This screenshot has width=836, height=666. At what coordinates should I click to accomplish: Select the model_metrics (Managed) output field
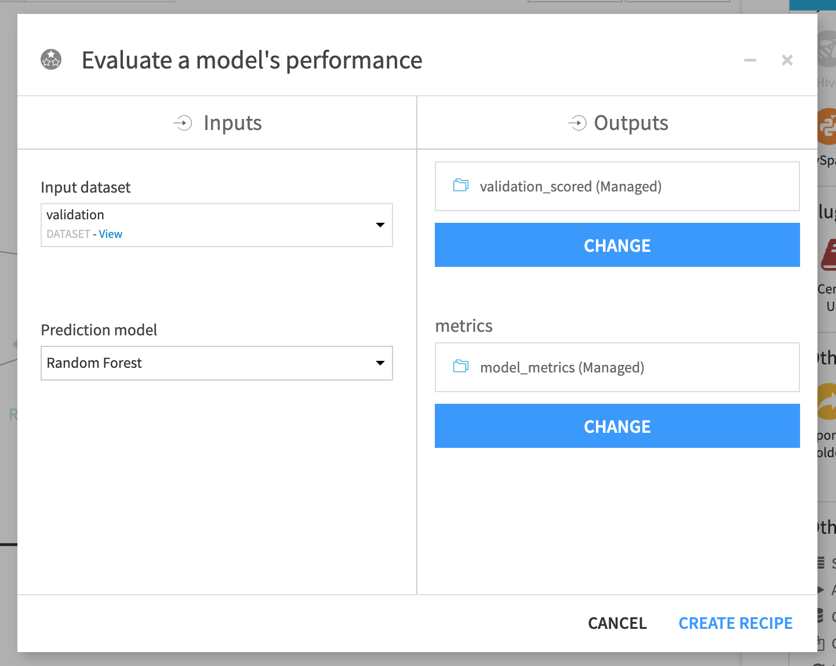pos(617,367)
